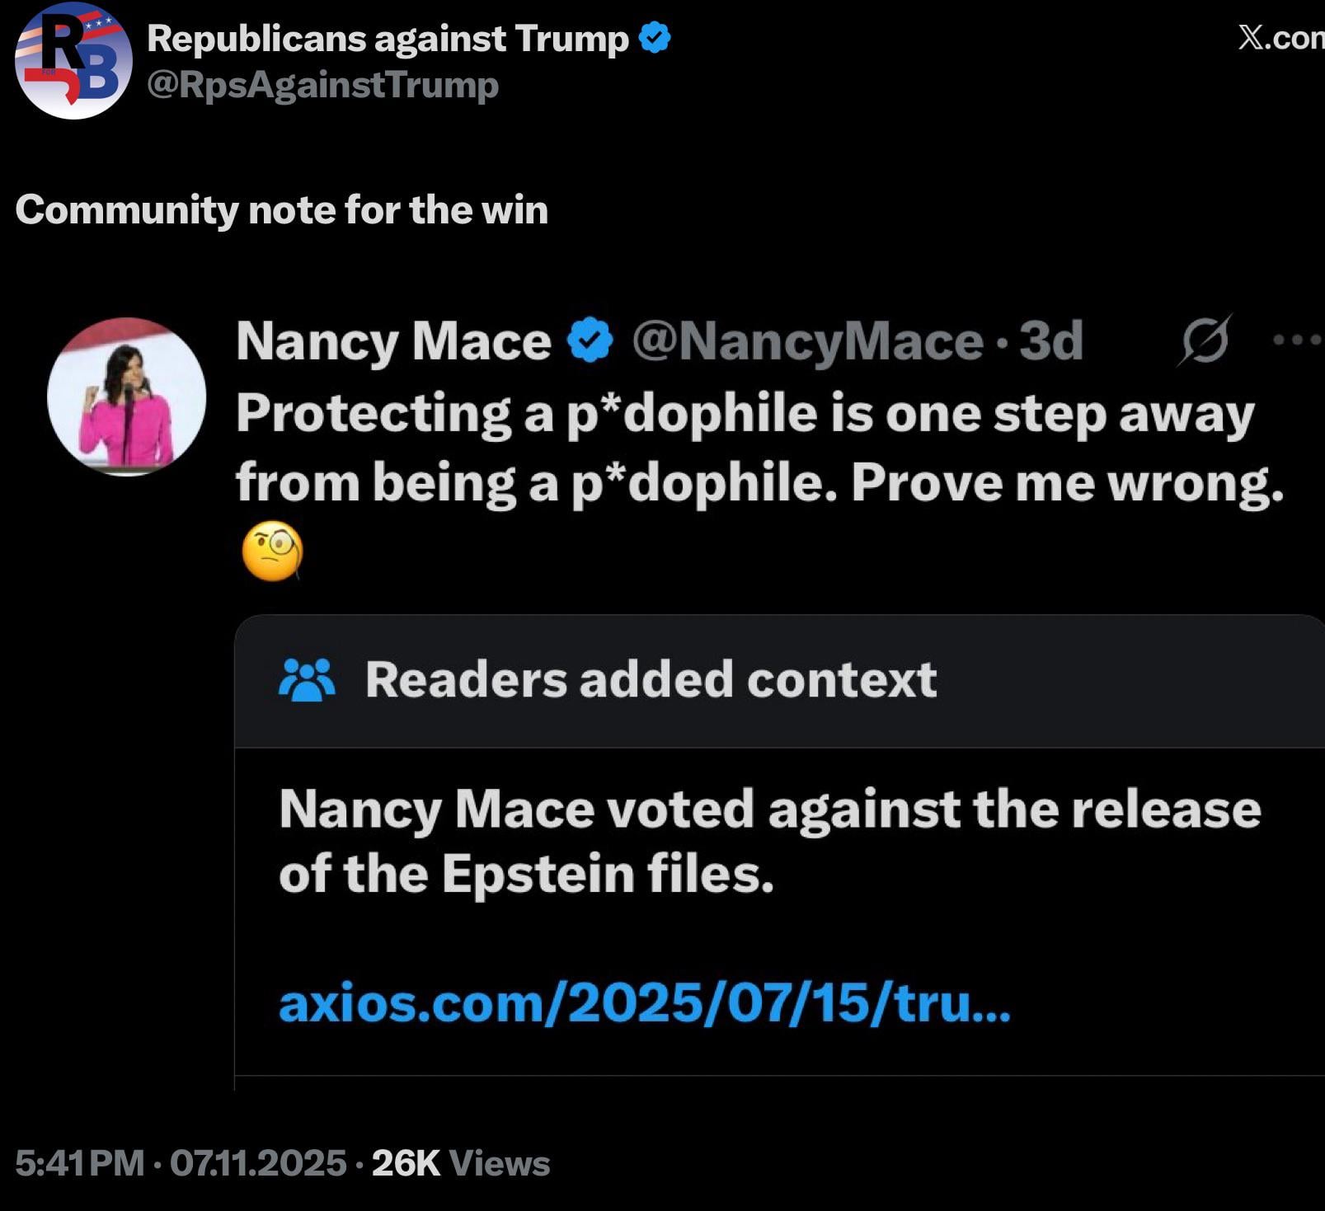Open the three-dots more options menu
The height and width of the screenshot is (1211, 1325).
pyautogui.click(x=1296, y=339)
